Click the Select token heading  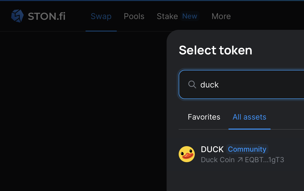(215, 50)
